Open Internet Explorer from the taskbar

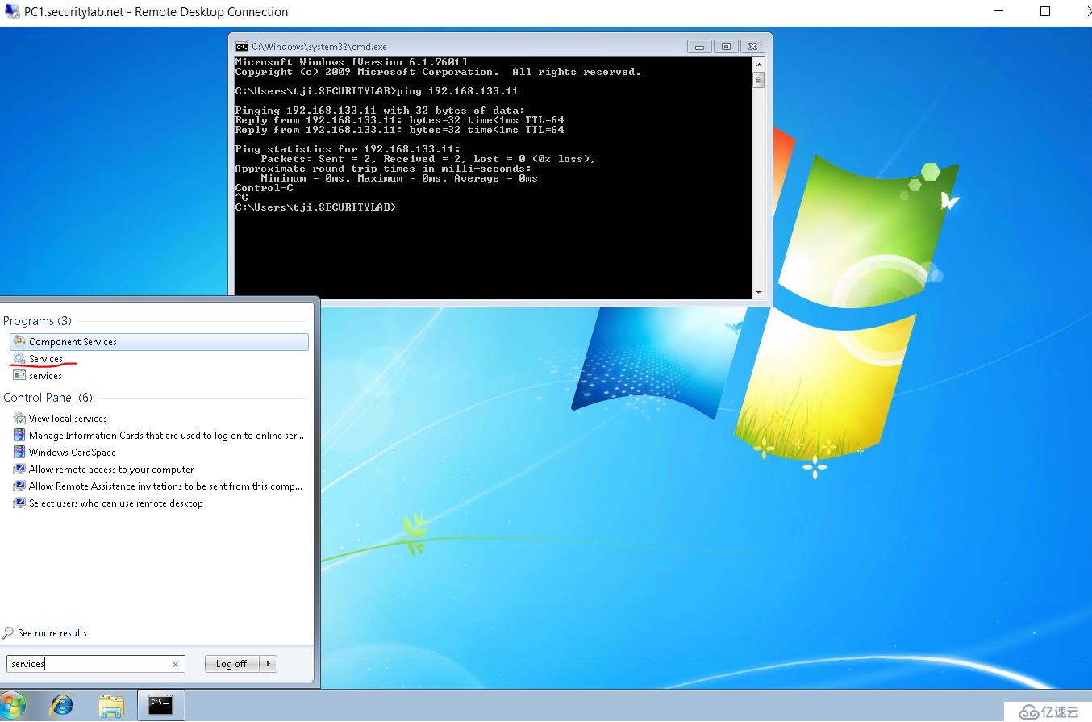61,705
